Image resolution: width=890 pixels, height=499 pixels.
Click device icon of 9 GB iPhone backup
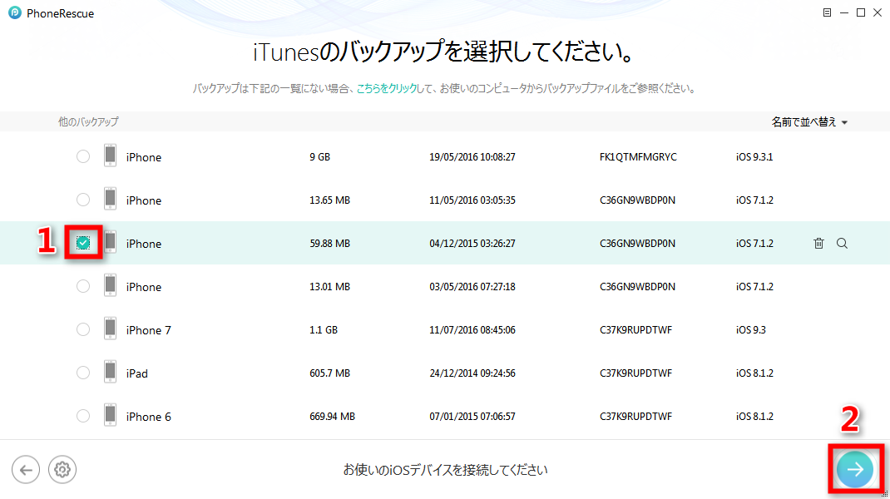pyautogui.click(x=110, y=156)
